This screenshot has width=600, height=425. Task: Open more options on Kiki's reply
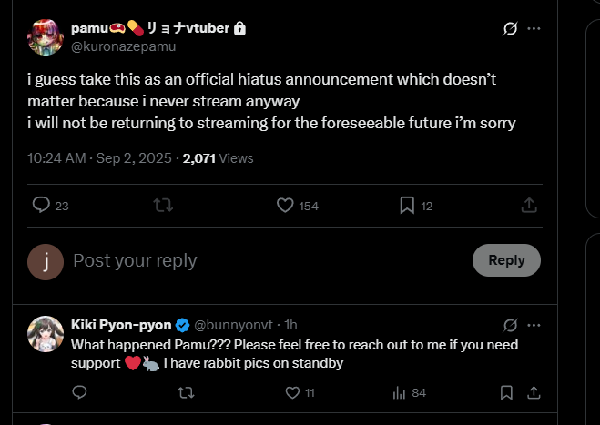tap(534, 325)
